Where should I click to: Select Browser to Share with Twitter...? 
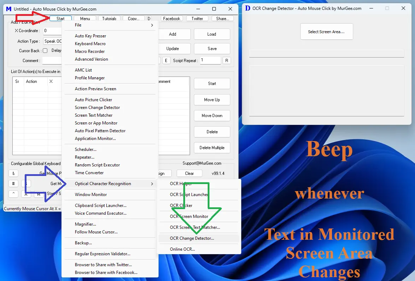pos(110,265)
